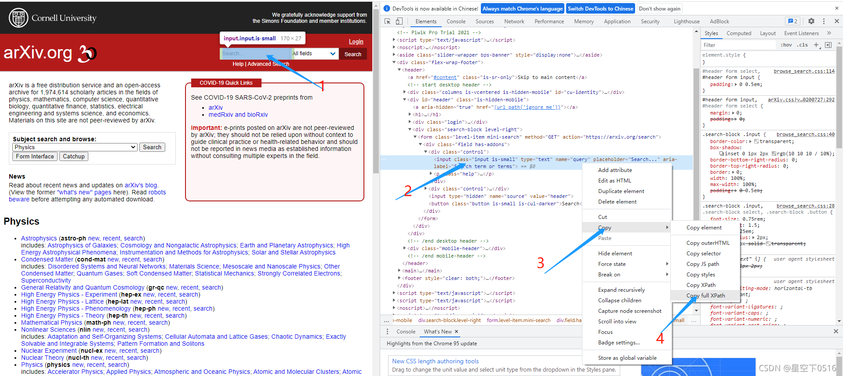The height and width of the screenshot is (376, 843).
Task: Open the Event Listeners tab
Action: coord(801,33)
